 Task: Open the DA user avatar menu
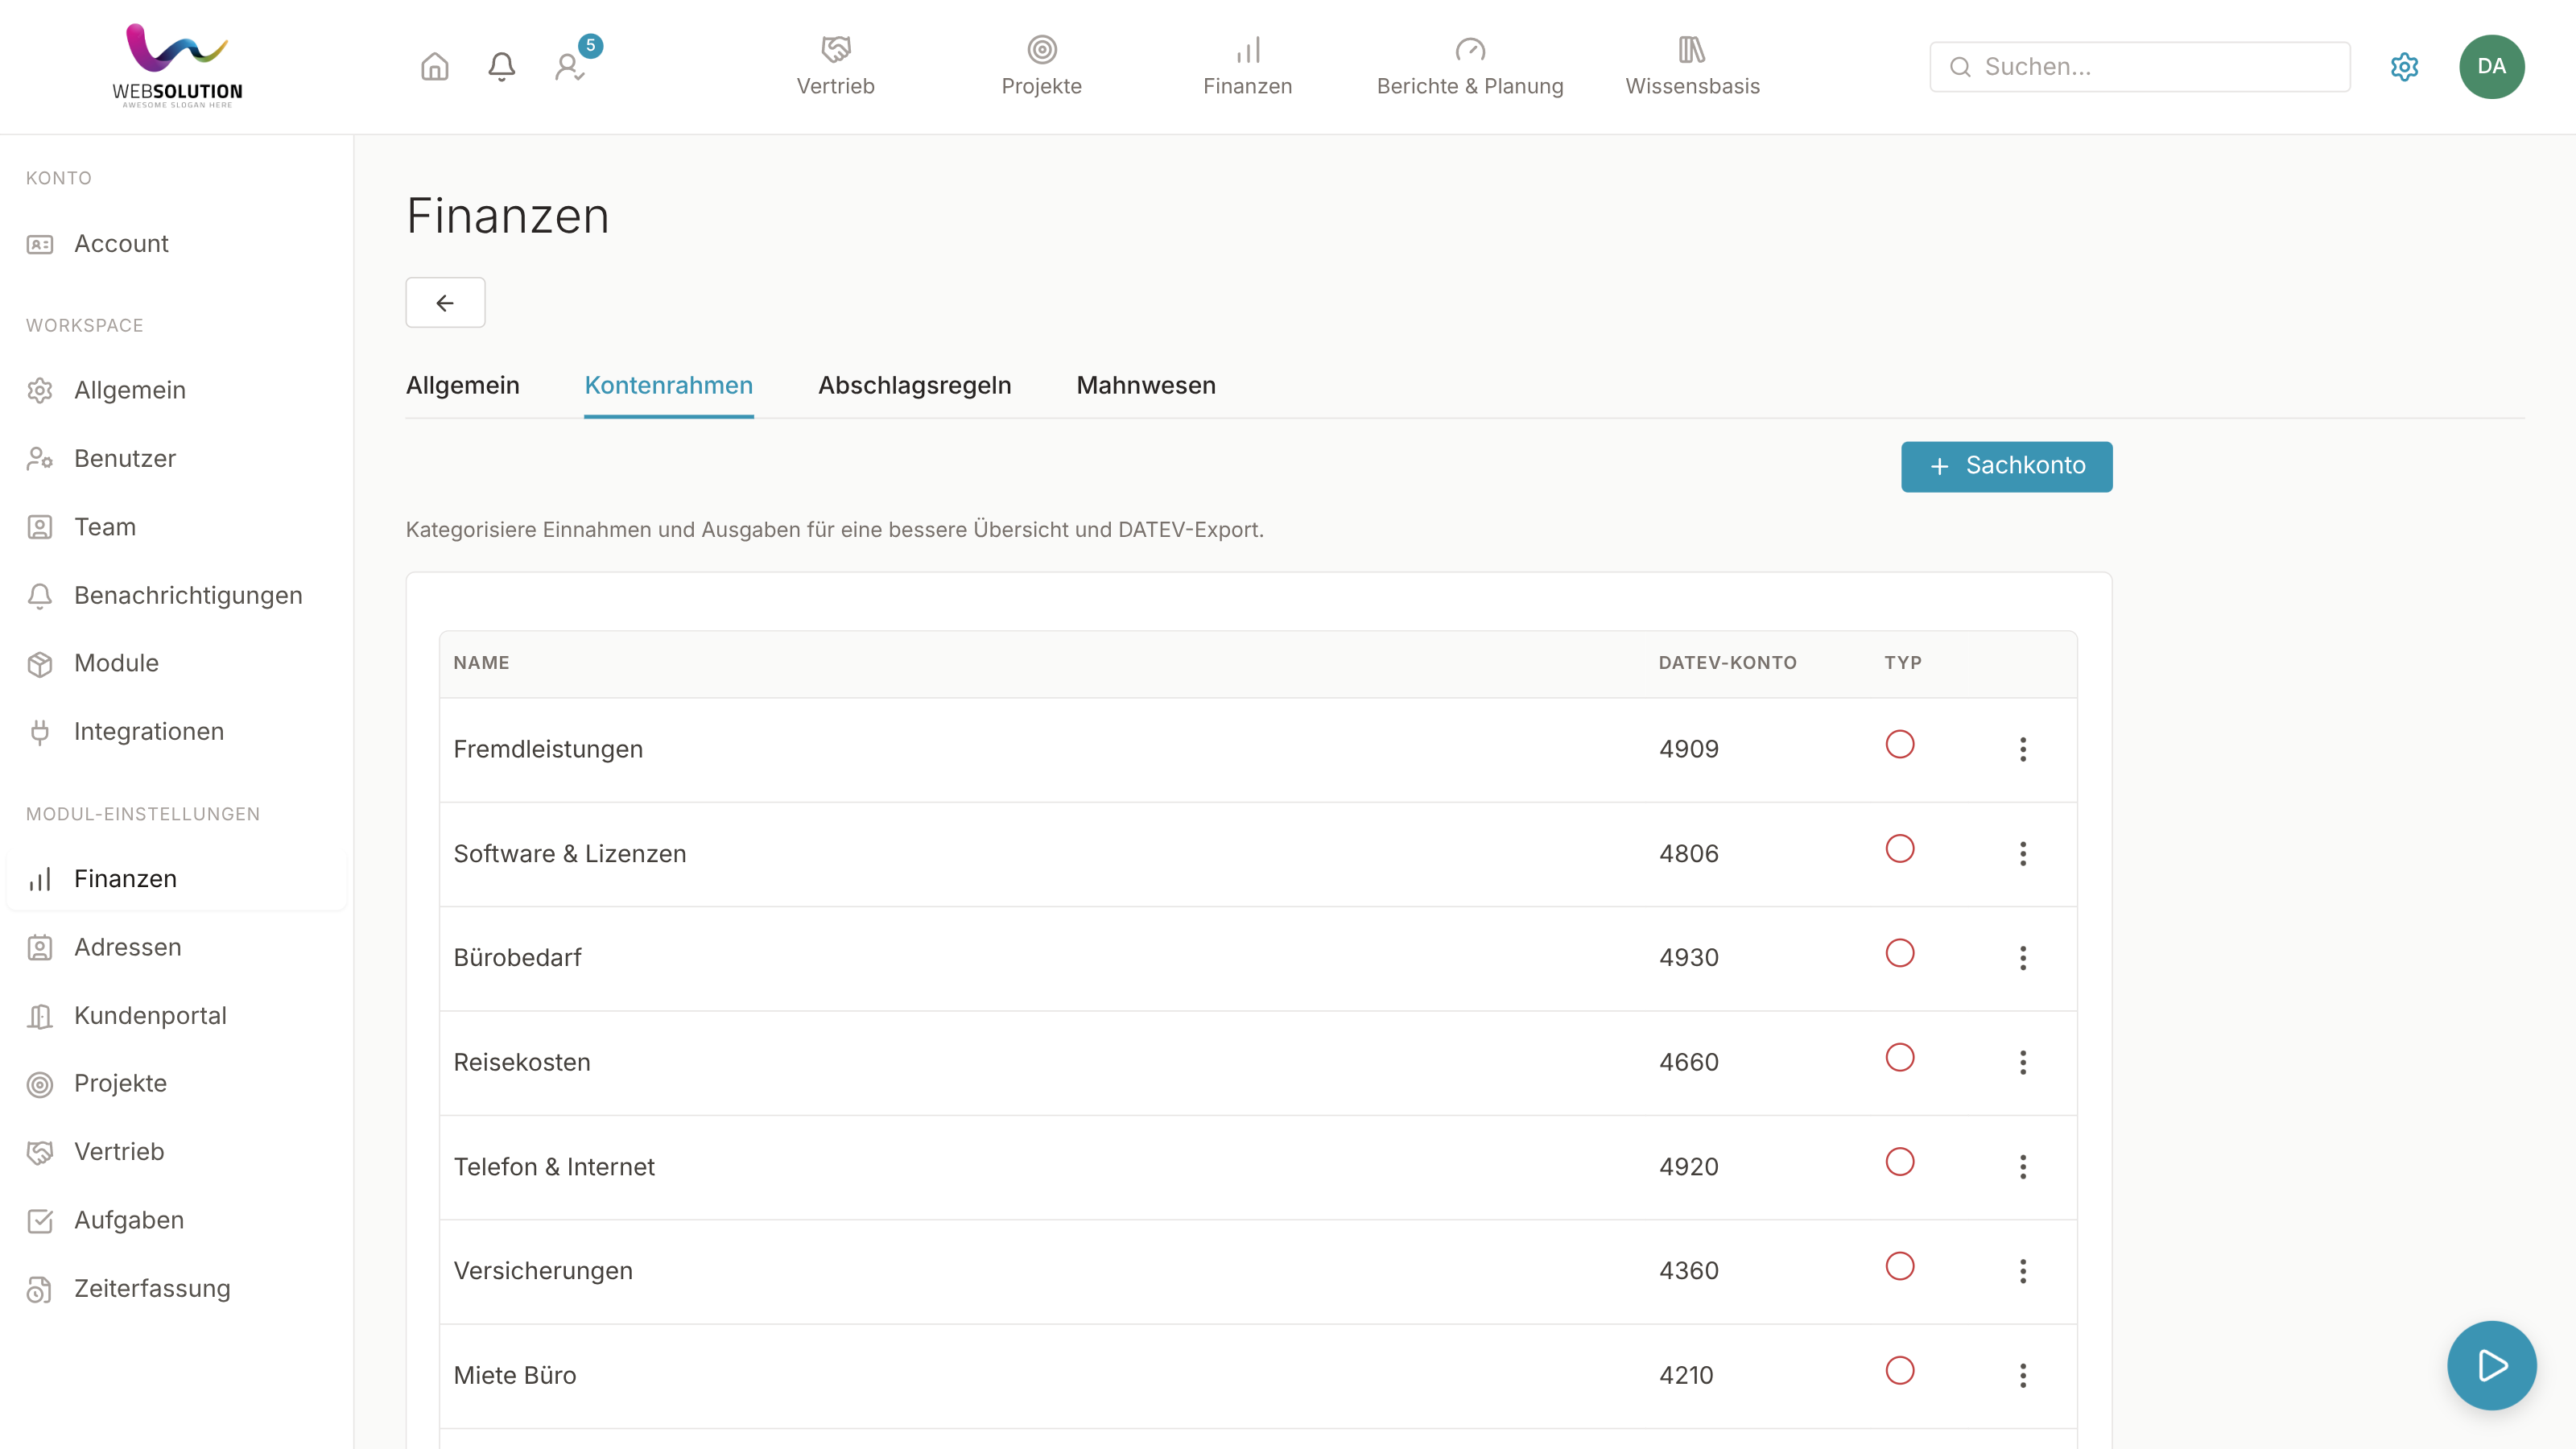2491,67
